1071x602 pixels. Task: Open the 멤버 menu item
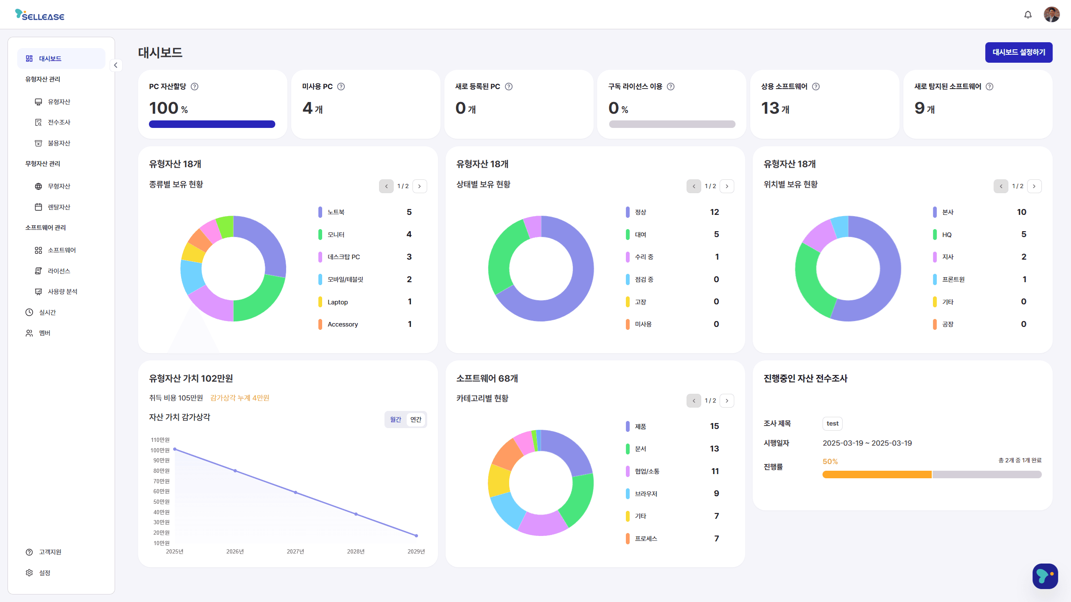44,333
